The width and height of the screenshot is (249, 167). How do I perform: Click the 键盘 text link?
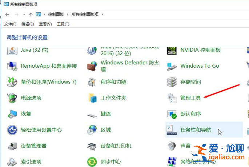coord(106,114)
